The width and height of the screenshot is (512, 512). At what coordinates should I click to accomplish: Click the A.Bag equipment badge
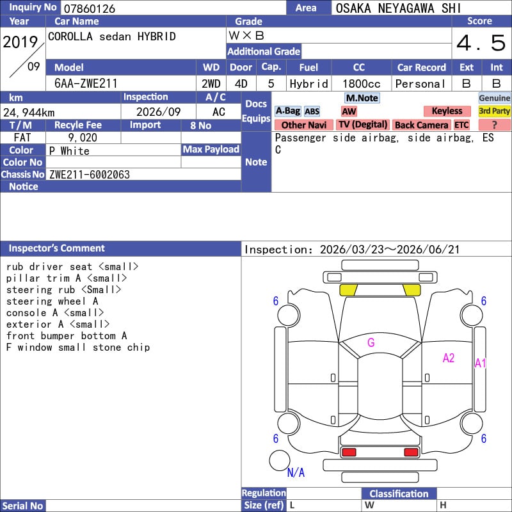[x=287, y=111]
